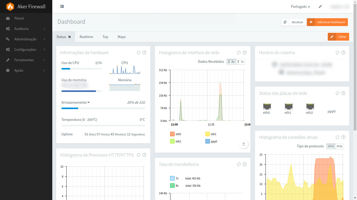The height and width of the screenshot is (200, 357).
Task: Open help for Histograma de interface de rede
Action: coord(245,53)
